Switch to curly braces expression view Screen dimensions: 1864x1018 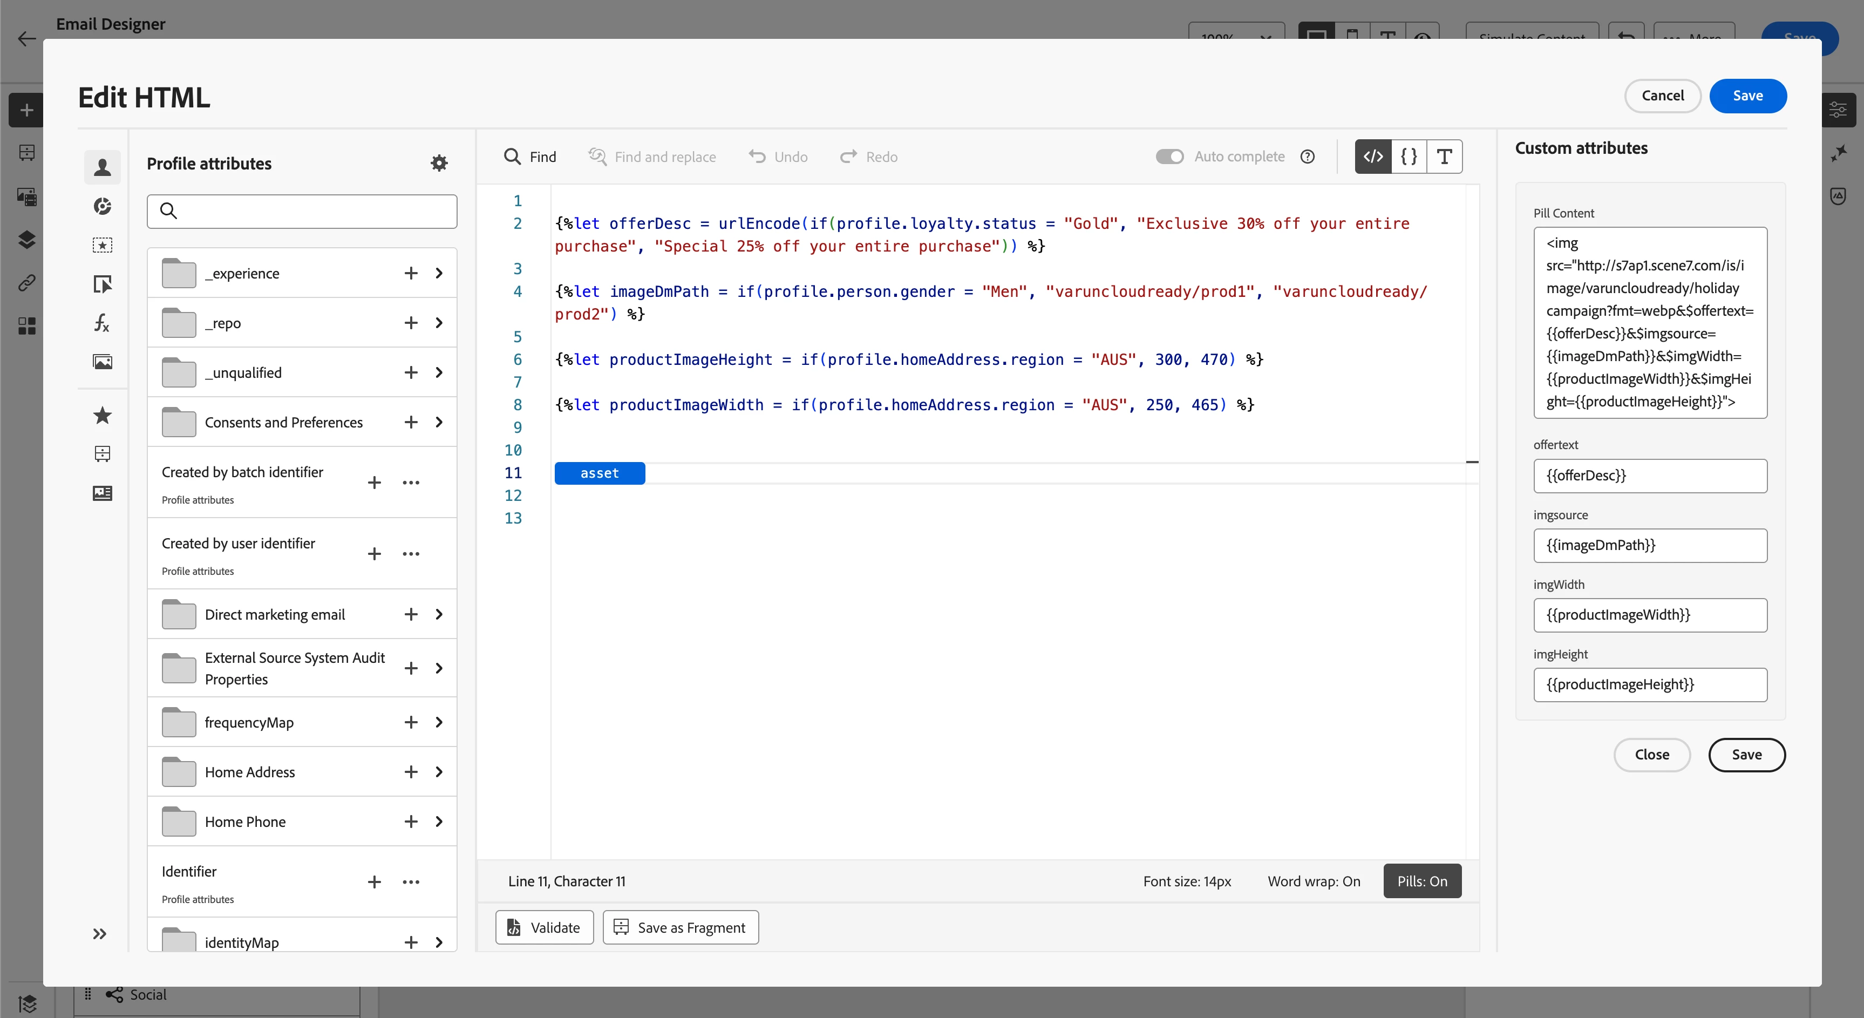coord(1408,157)
